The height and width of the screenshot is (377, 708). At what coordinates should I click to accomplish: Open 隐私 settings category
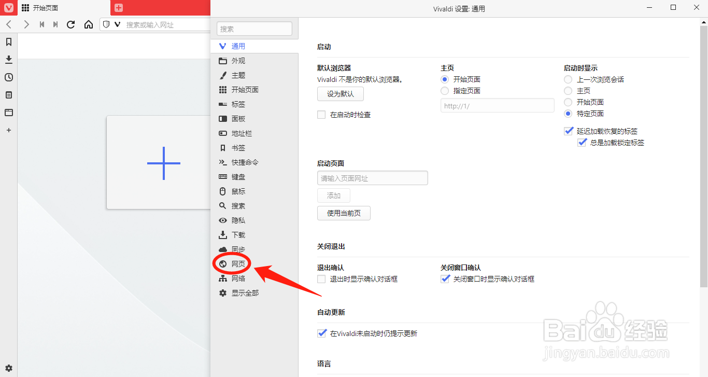pos(254,220)
